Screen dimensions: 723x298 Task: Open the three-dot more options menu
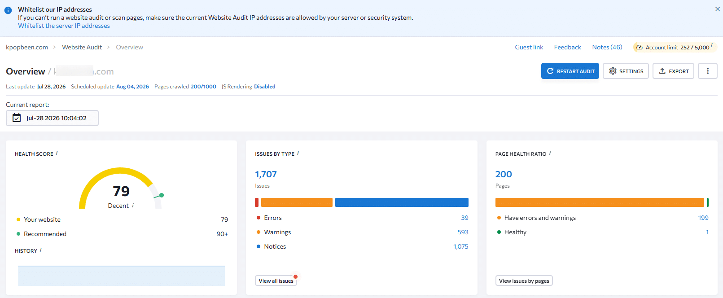[x=707, y=71]
